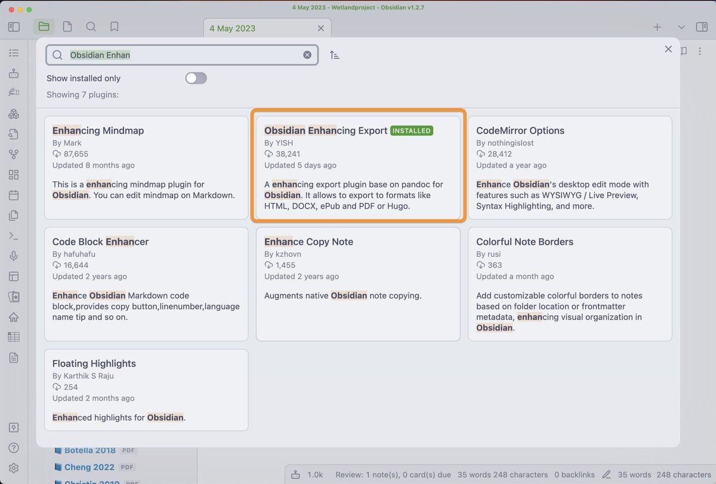Viewport: 716px width, 484px height.
Task: Select the folder view in the left sidebar
Action: tap(44, 26)
